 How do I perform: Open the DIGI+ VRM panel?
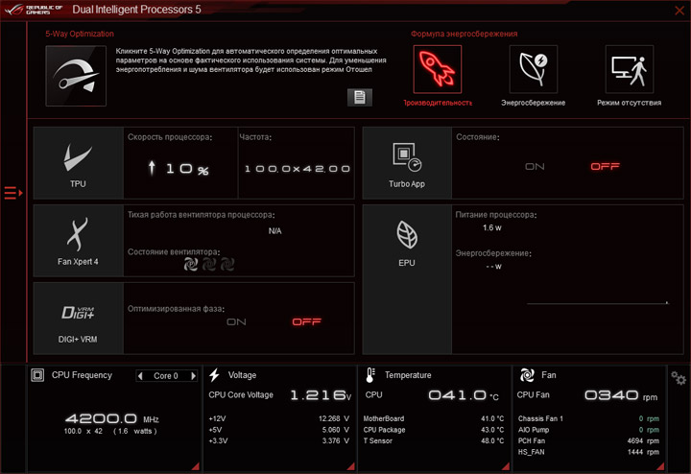click(x=79, y=319)
